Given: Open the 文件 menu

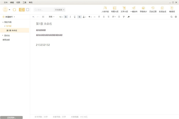Looking at the screenshot, I should click(6, 2).
